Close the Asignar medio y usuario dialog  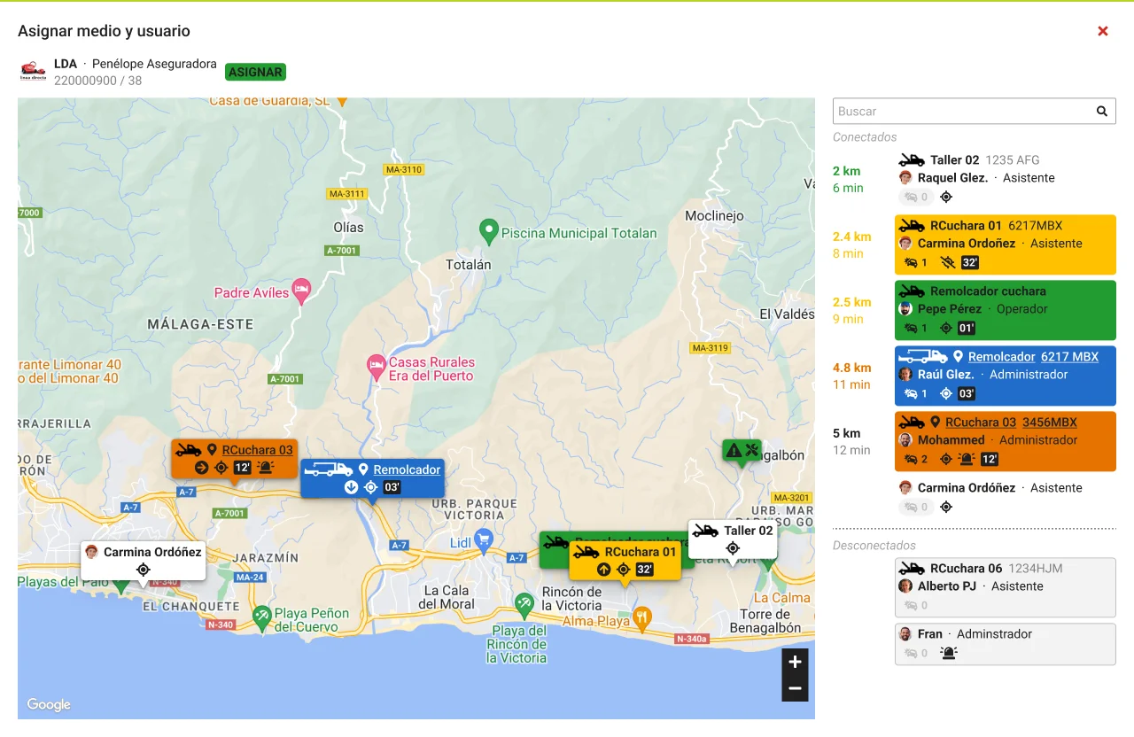click(x=1103, y=31)
